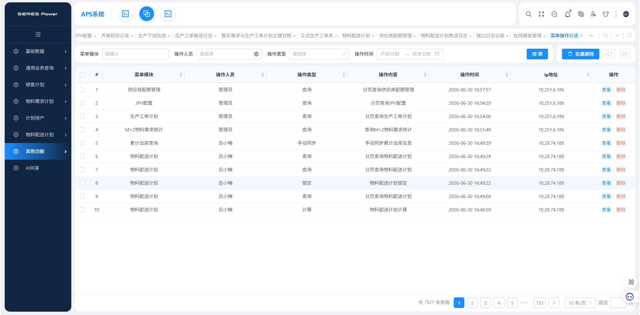This screenshot has width=640, height=315.
Task: Switch to 齐套校验记录 tab
Action: (115, 36)
